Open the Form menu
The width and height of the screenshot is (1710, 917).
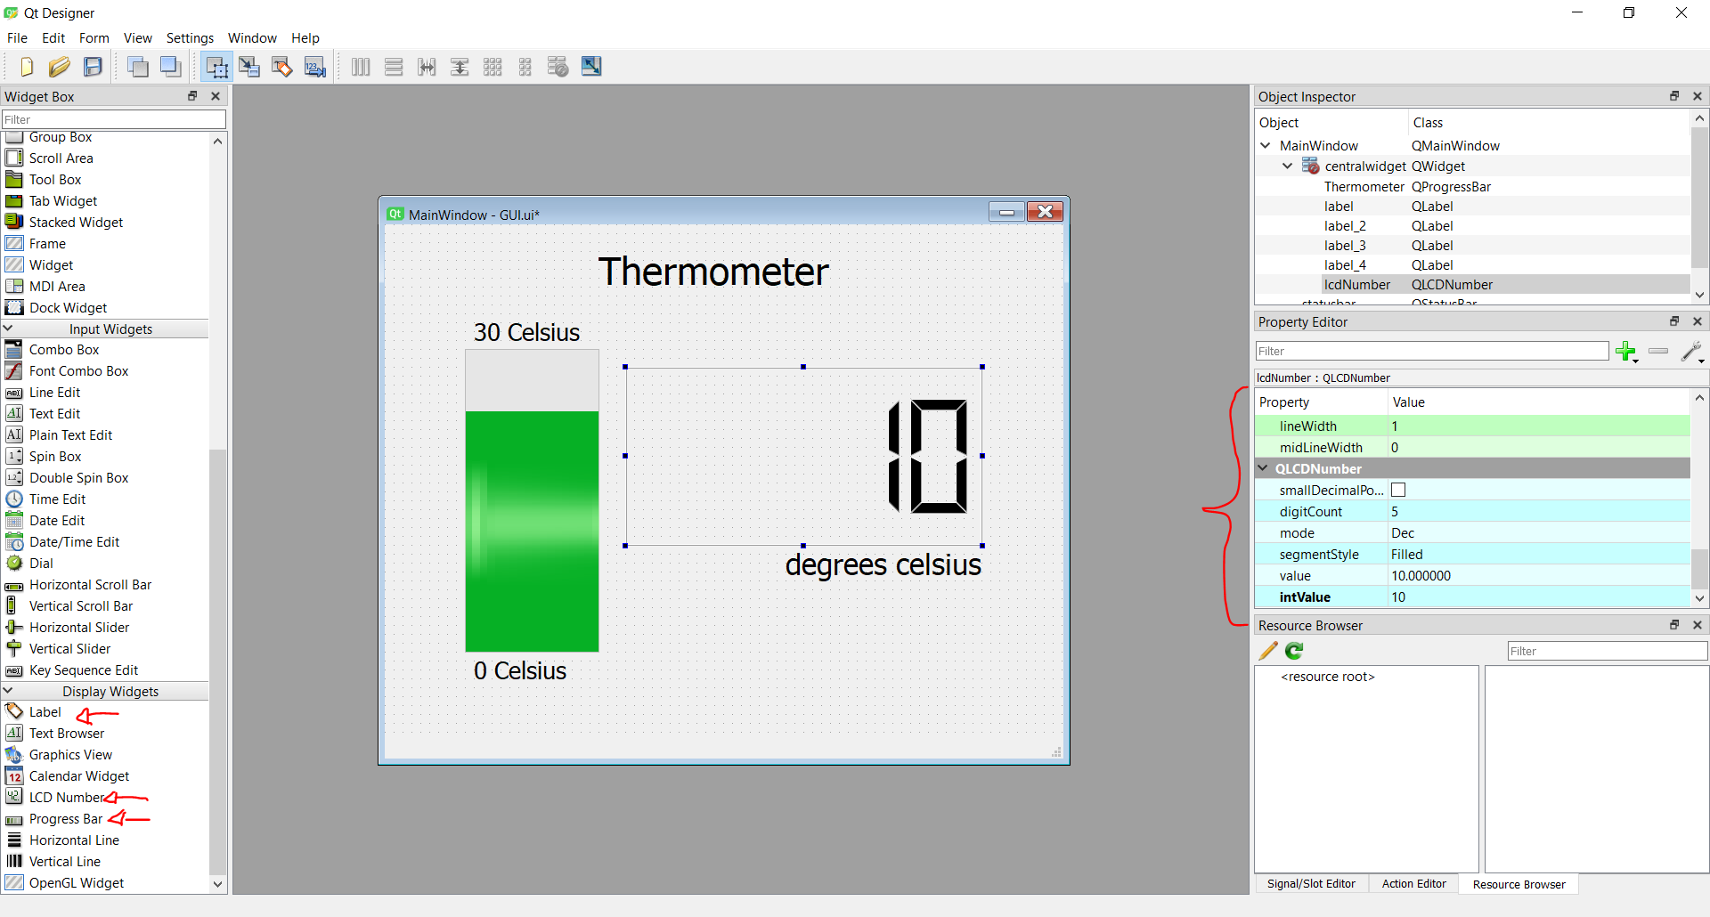tap(94, 37)
